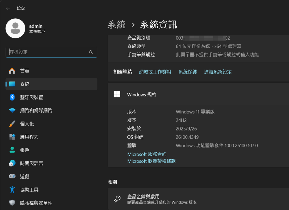This screenshot has height=210, width=289.
Task: Click the 設定 window title
Action: 21,8
